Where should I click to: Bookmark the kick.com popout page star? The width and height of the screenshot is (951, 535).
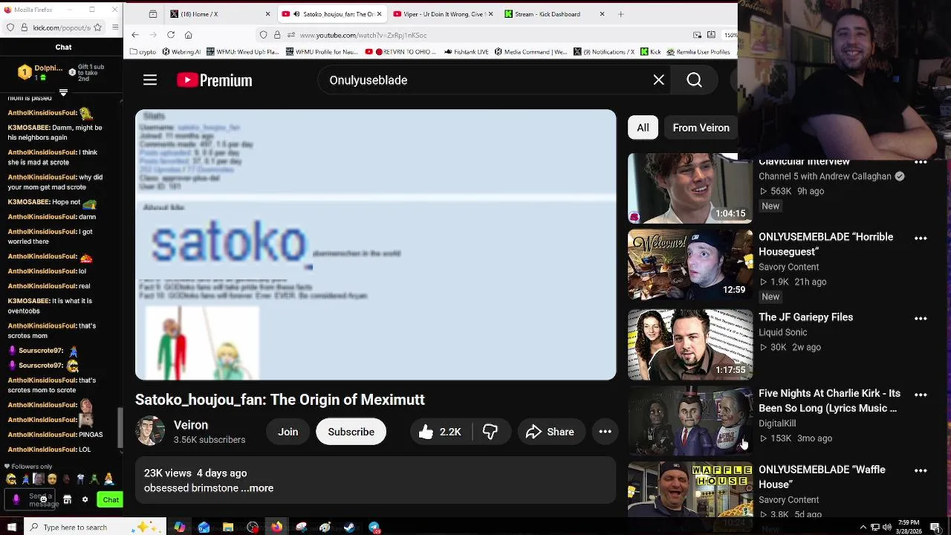[x=99, y=27]
